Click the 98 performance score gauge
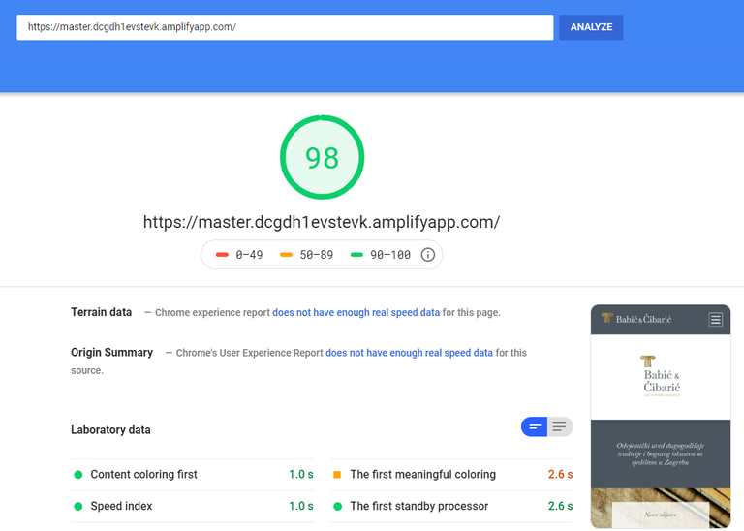This screenshot has width=744, height=531. (x=322, y=157)
